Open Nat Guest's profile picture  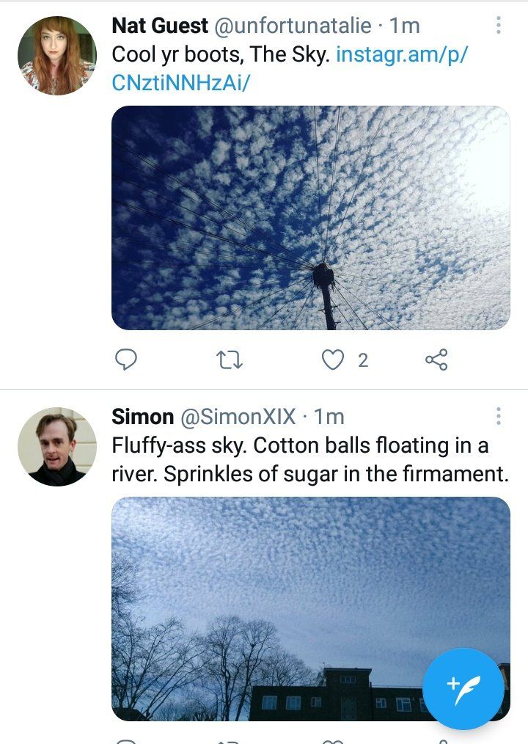pyautogui.click(x=57, y=56)
